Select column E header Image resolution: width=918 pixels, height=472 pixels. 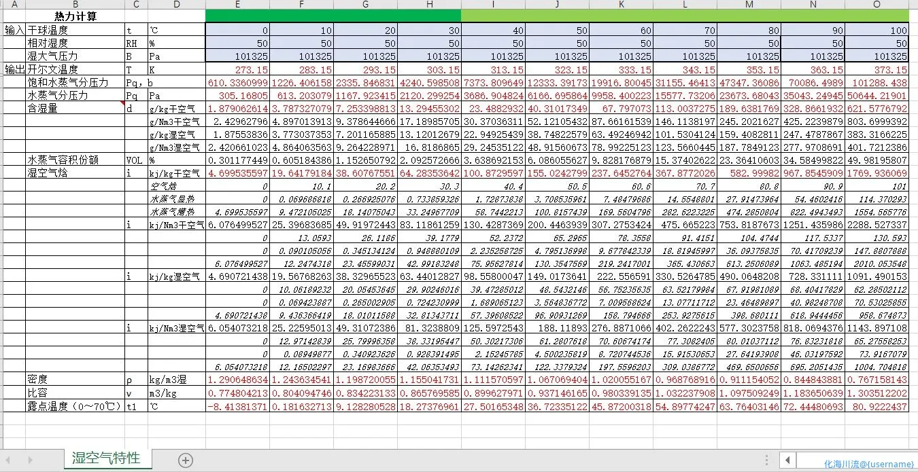pos(237,4)
